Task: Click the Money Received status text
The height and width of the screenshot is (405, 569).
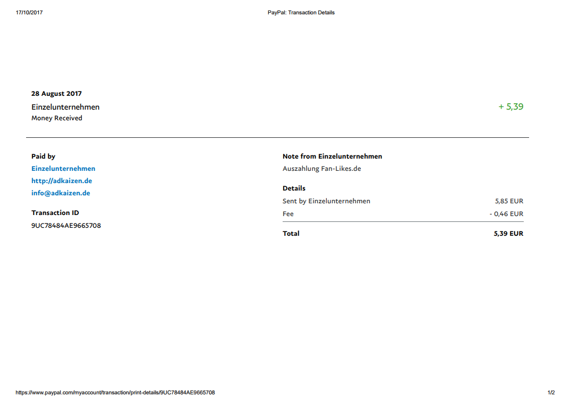Action: pos(56,118)
